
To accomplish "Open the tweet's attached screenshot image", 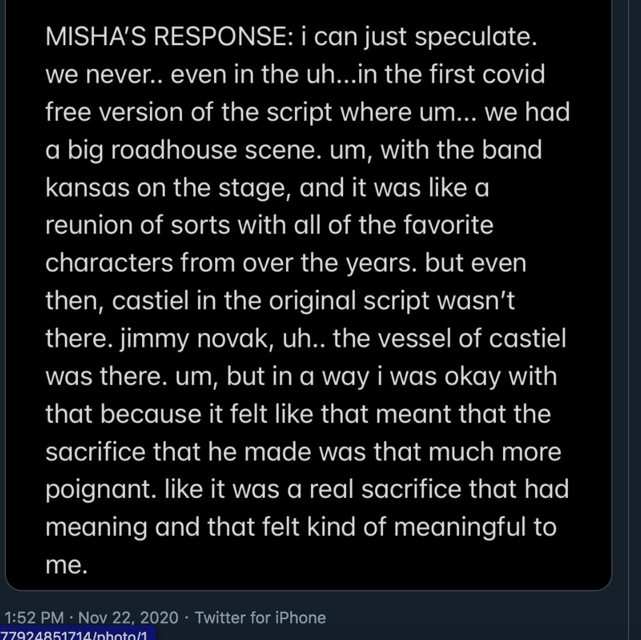I will pos(308,297).
